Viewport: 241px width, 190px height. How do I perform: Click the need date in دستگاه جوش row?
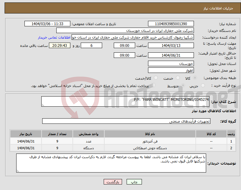coord(26,148)
